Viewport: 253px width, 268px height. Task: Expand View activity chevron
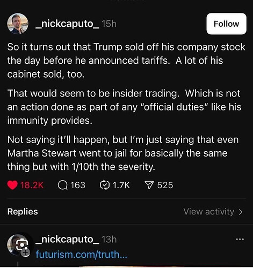tap(241, 212)
